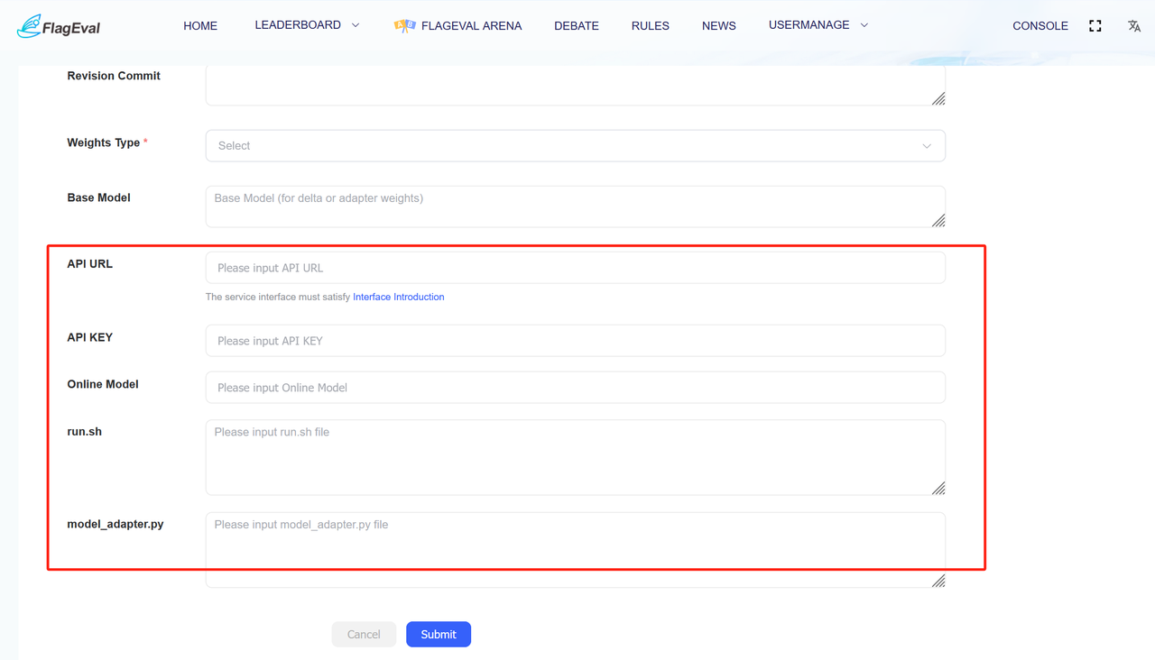Go to the Home page
Viewport: 1155px width, 660px height.
tap(200, 26)
